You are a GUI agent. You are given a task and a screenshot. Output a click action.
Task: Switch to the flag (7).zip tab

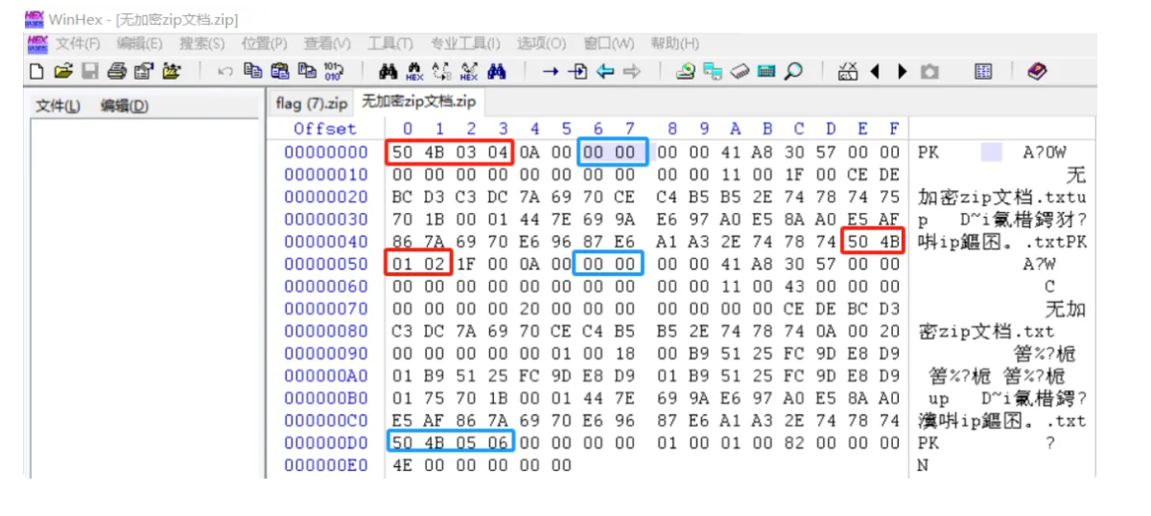point(311,103)
